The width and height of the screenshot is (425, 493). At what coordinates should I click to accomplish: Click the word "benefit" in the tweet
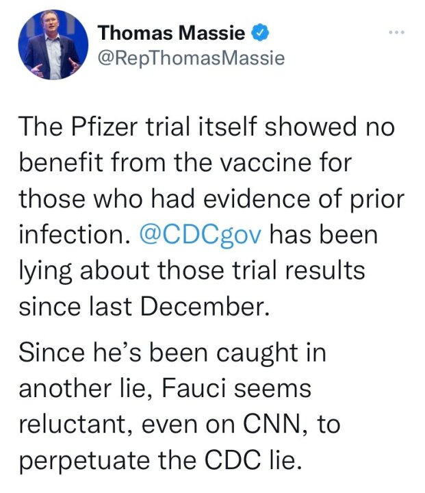[x=61, y=162]
